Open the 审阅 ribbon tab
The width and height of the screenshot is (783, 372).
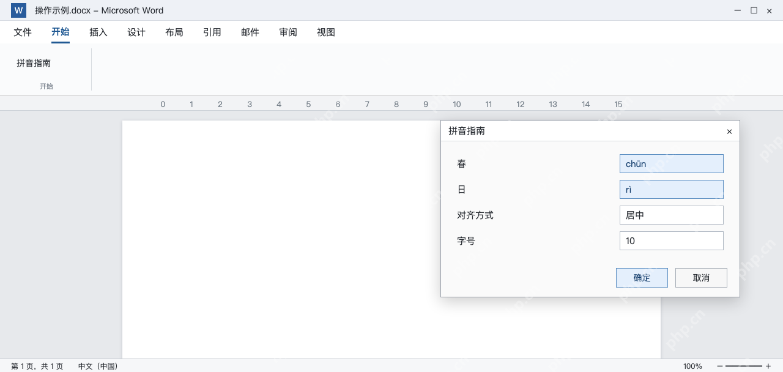(288, 32)
